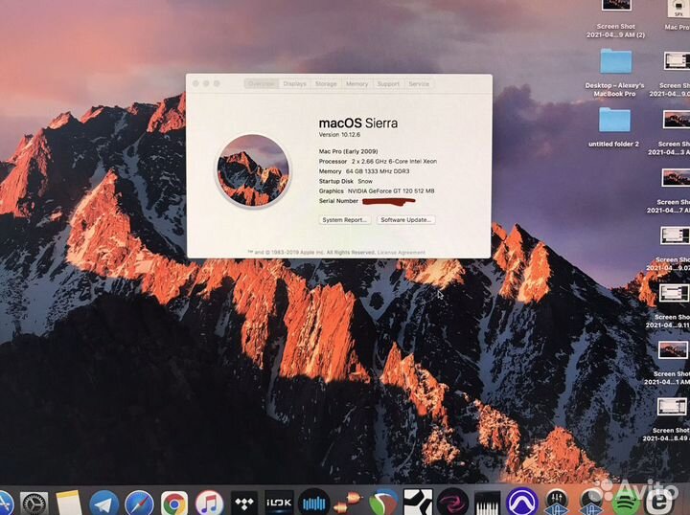
Task: Click '2 x 2.66 GHz 6-Core Intel Xeon' text
Action: 394,161
